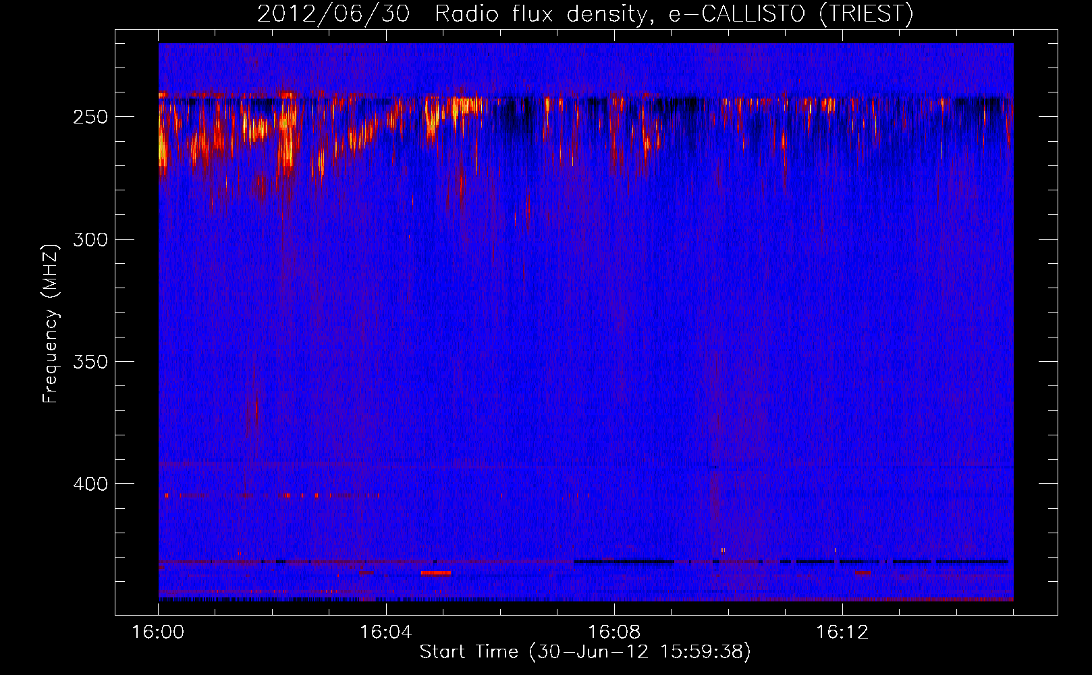
Task: Click the 'Start Time (30-Jun-12 15:59:38)' label
Action: (585, 651)
